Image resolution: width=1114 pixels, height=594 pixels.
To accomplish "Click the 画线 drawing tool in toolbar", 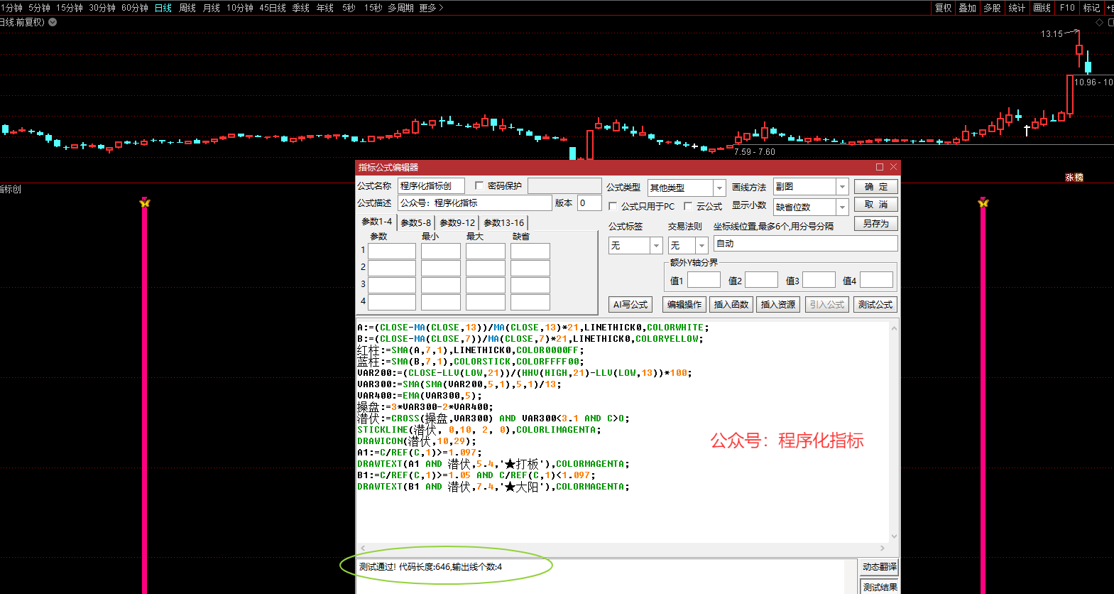I will tap(1042, 8).
